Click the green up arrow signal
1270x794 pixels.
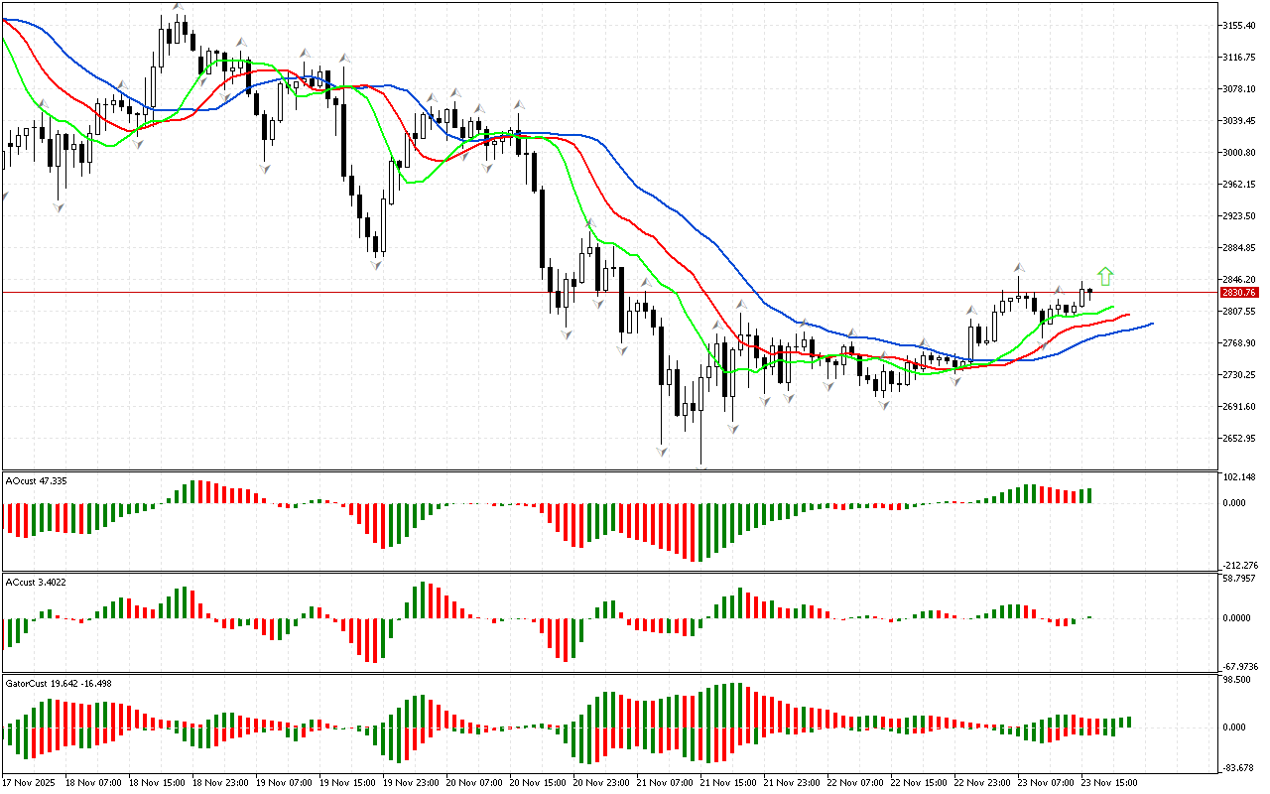(x=1106, y=276)
